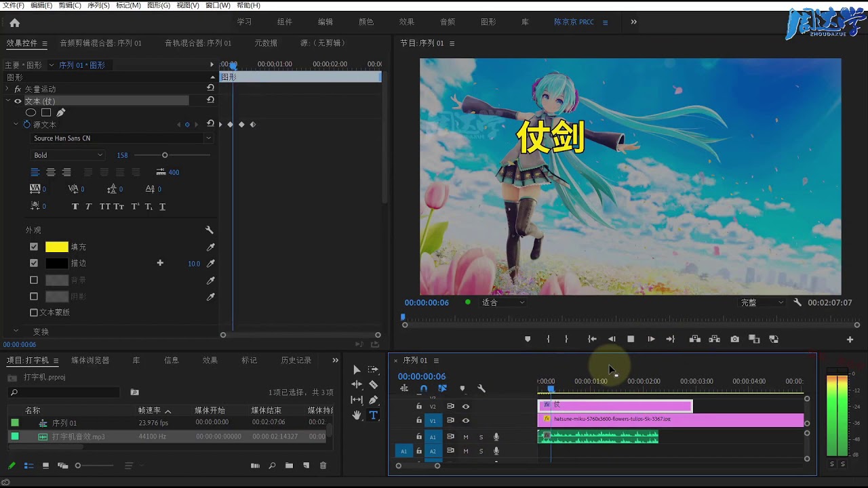Collapse the 变换 section
The image size is (868, 488).
pyautogui.click(x=16, y=331)
